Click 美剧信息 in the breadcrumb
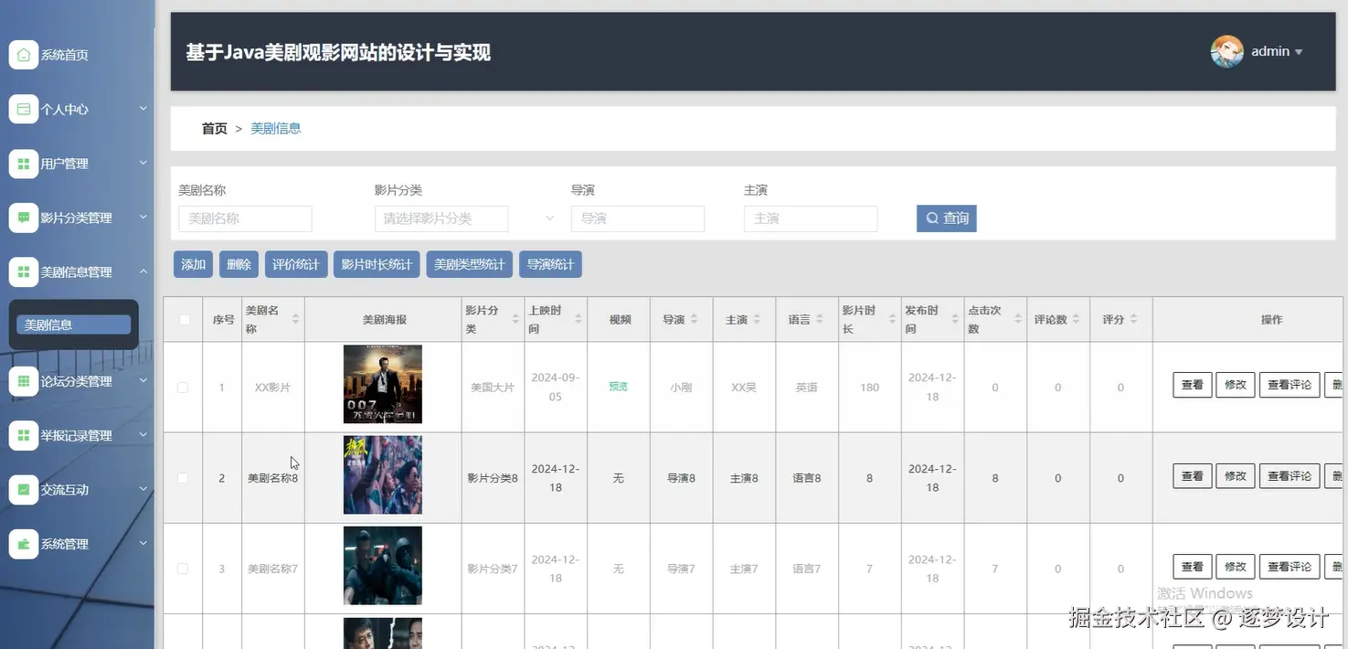The image size is (1348, 649). point(276,129)
